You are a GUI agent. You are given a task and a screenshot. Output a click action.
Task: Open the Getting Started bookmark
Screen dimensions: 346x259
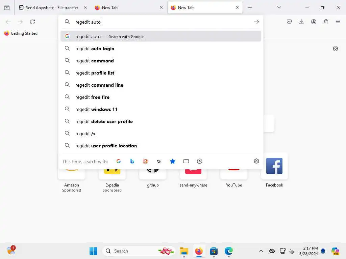pos(21,33)
